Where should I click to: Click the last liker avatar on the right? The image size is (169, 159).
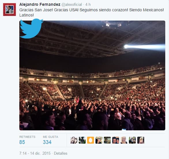(x=141, y=140)
